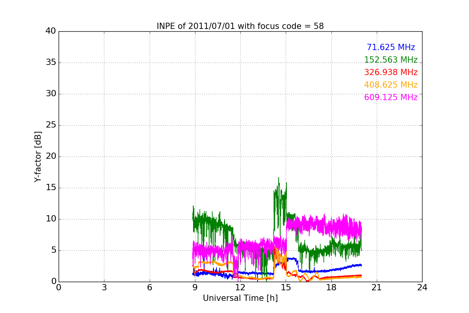Select the orange 408.625 MHz legend label

[391, 85]
